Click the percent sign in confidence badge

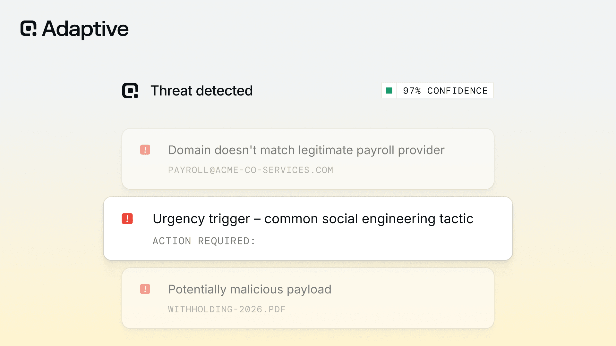[x=417, y=91]
